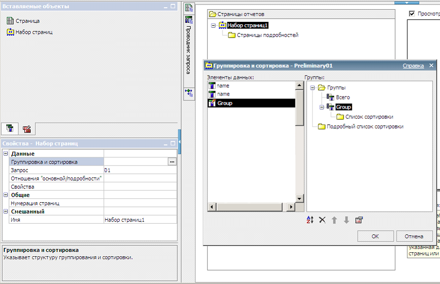Toggle the Просмотр checkbox
The height and width of the screenshot is (284, 440).
(x=412, y=14)
